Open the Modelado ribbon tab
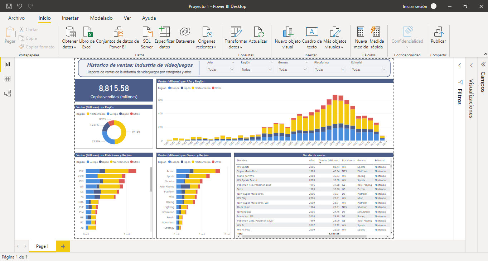The image size is (488, 261). [x=101, y=18]
